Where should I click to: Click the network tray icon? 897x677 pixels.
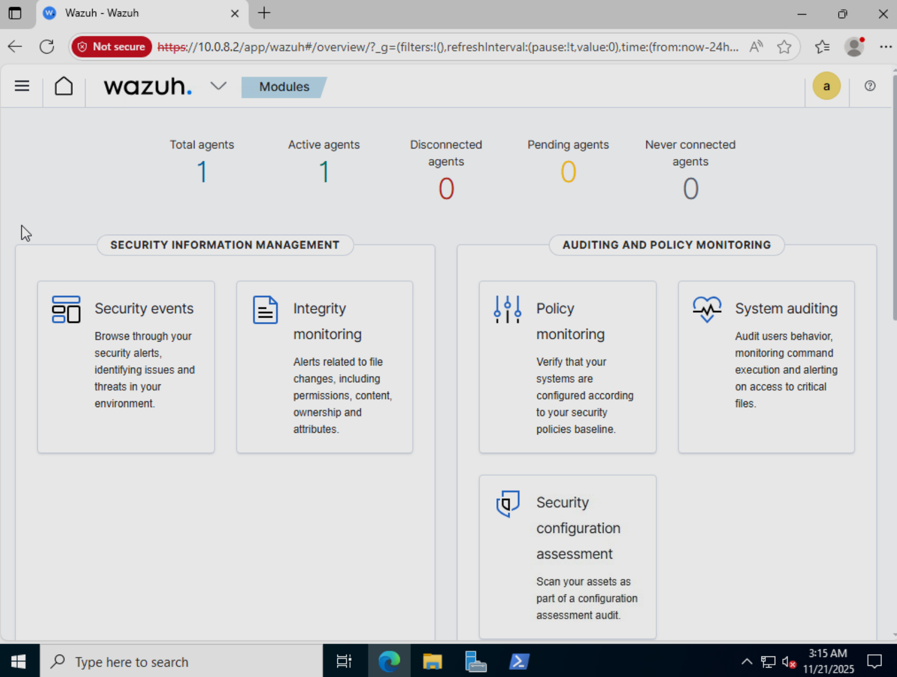768,661
